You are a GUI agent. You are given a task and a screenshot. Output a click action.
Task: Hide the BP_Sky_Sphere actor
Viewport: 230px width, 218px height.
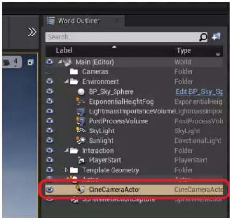click(49, 91)
